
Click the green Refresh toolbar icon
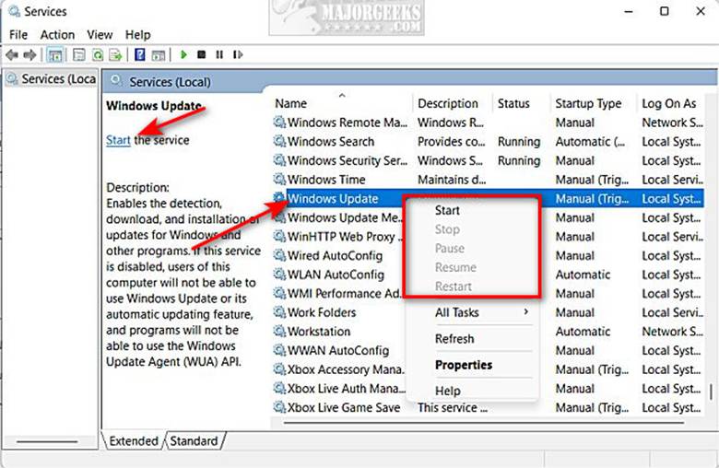98,55
